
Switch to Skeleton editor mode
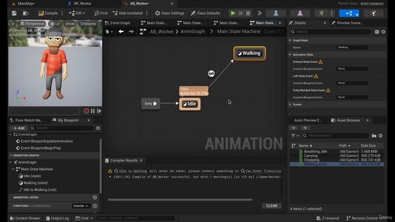(276, 14)
